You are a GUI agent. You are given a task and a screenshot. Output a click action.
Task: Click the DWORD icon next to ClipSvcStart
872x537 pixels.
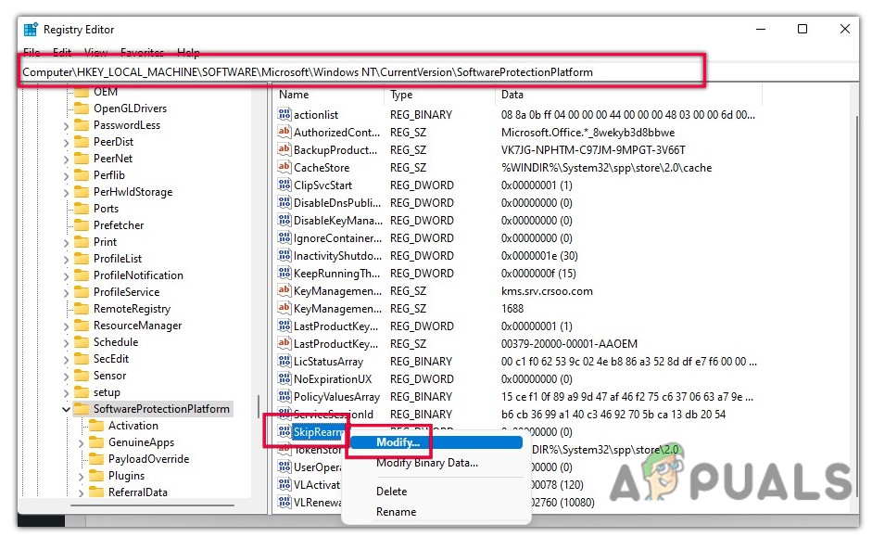[x=284, y=185]
